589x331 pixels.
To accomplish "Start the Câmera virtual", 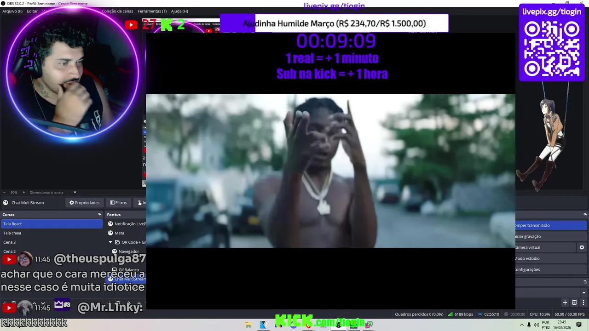I will tap(545, 247).
